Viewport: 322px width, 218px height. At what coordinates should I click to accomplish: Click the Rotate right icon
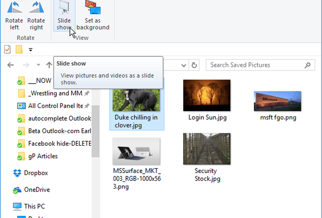36,15
